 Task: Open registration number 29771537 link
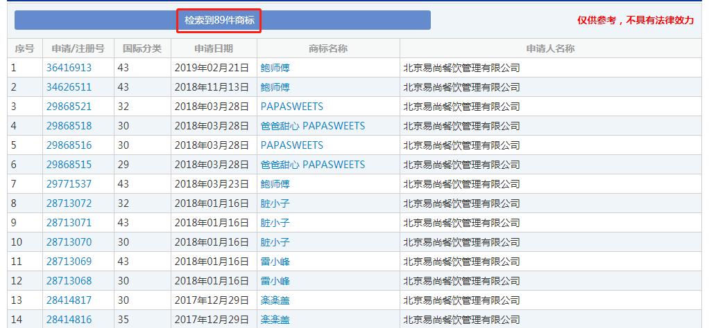coord(69,184)
